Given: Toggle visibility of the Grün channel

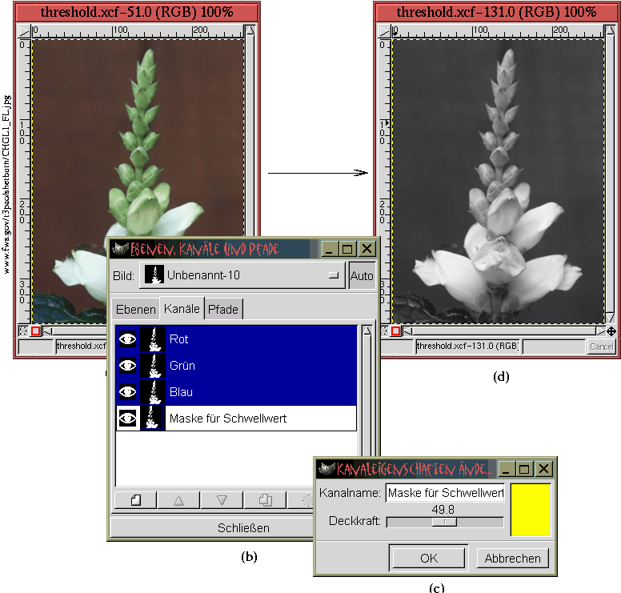Looking at the screenshot, I should [x=128, y=366].
